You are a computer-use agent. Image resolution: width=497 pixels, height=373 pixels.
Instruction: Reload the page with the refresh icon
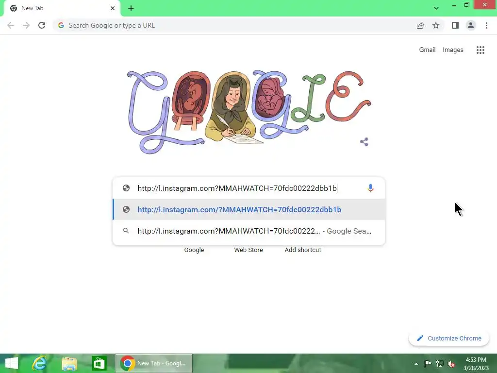point(42,25)
